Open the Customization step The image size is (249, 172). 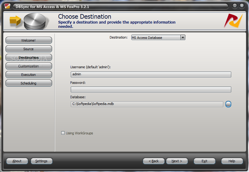point(29,66)
